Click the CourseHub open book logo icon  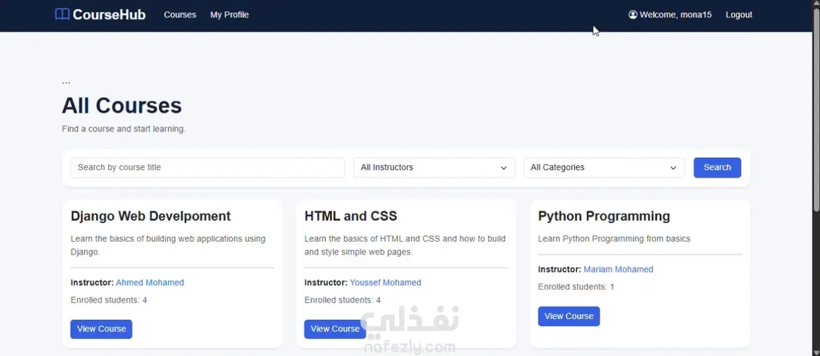coord(62,14)
